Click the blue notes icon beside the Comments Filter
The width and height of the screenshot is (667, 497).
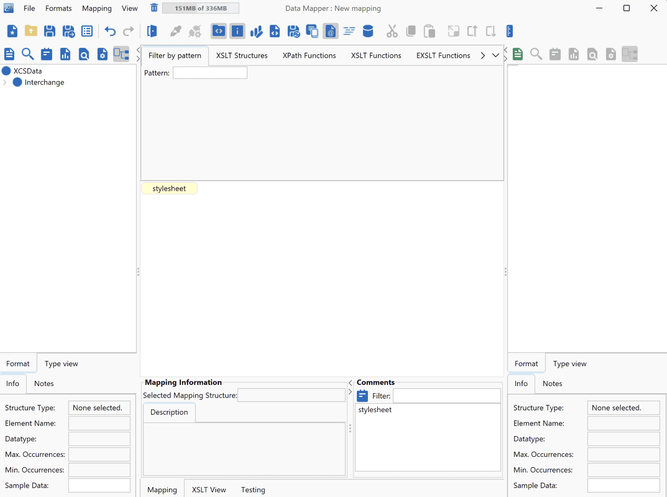[363, 396]
